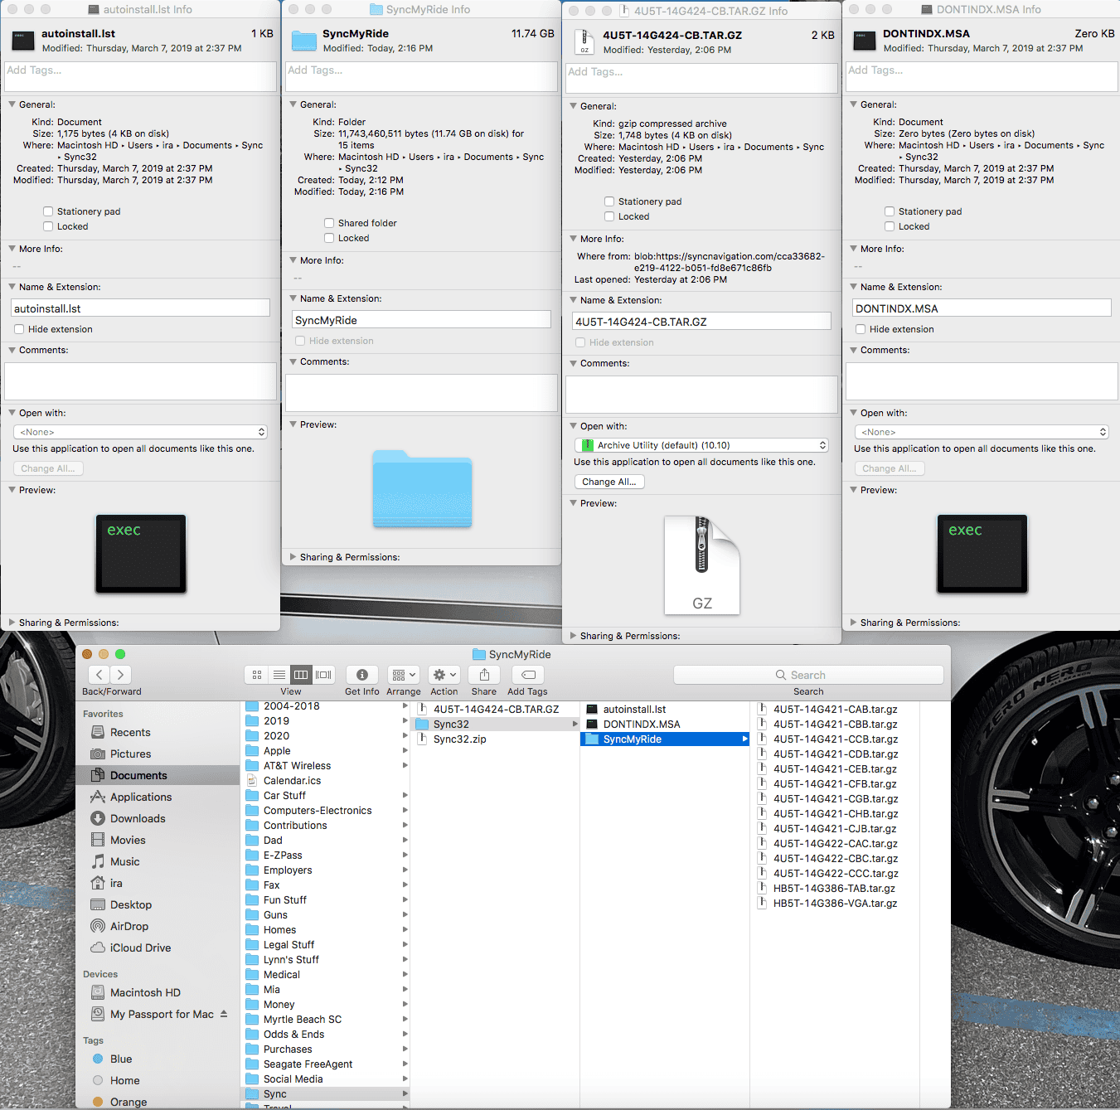Select the Orange tag in sidebar

[128, 1102]
